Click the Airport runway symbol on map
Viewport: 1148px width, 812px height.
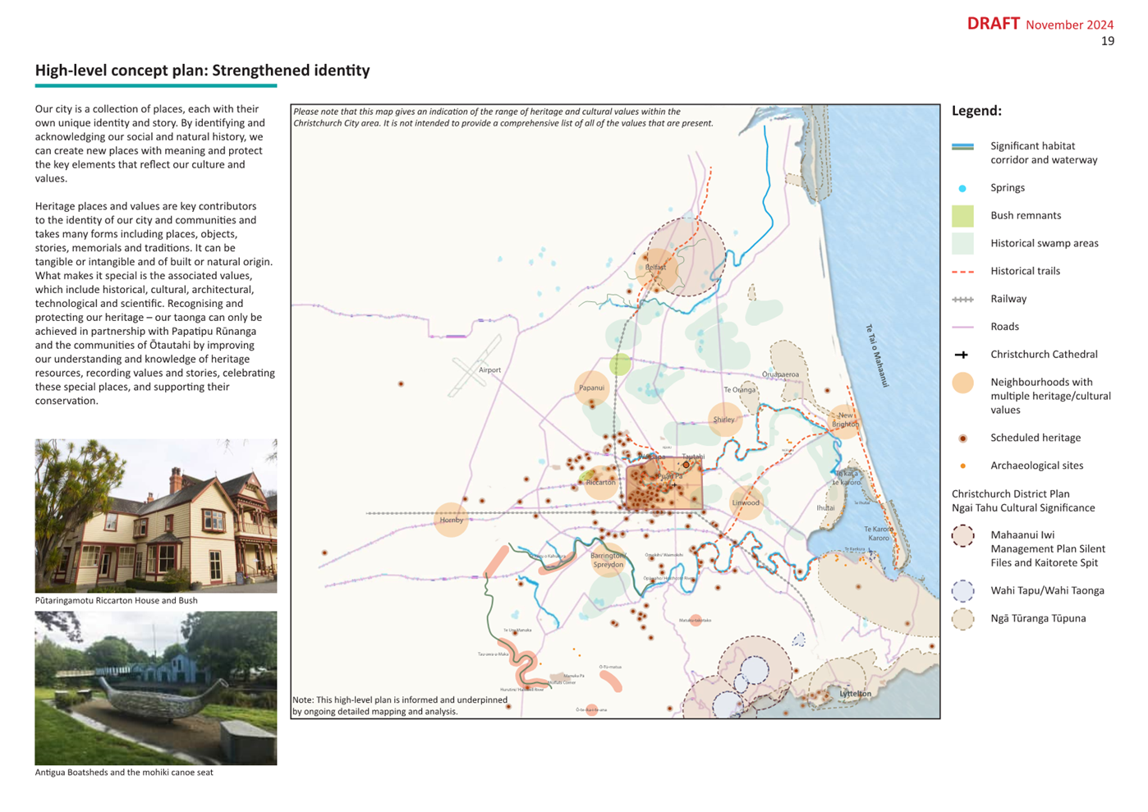[x=475, y=366]
